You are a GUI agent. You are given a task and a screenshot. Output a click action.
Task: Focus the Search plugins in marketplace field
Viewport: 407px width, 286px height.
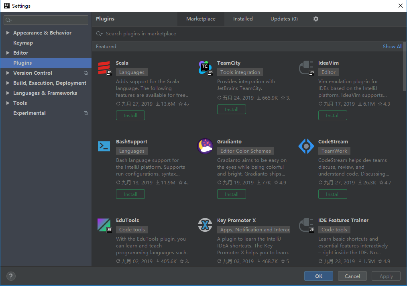pos(249,34)
